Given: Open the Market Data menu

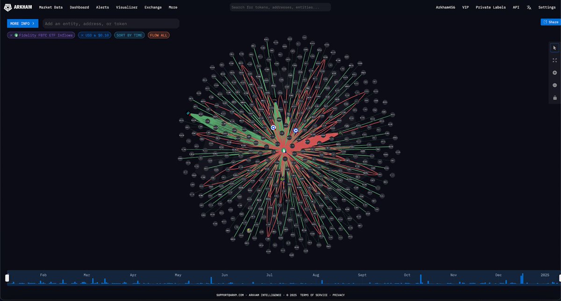Looking at the screenshot, I should click(51, 7).
